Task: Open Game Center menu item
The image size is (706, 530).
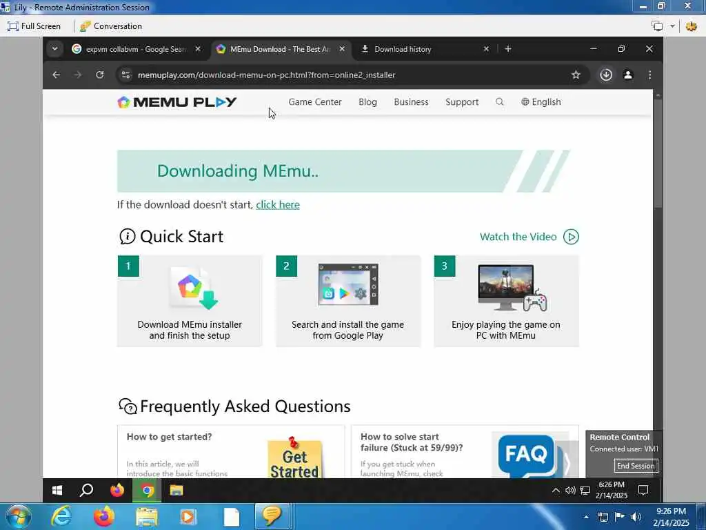Action: point(314,102)
